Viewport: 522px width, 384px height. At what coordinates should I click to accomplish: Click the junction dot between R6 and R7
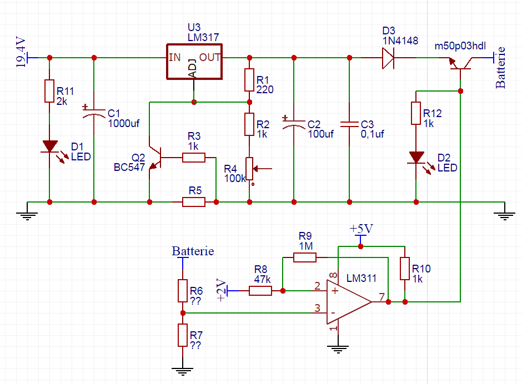(x=183, y=313)
